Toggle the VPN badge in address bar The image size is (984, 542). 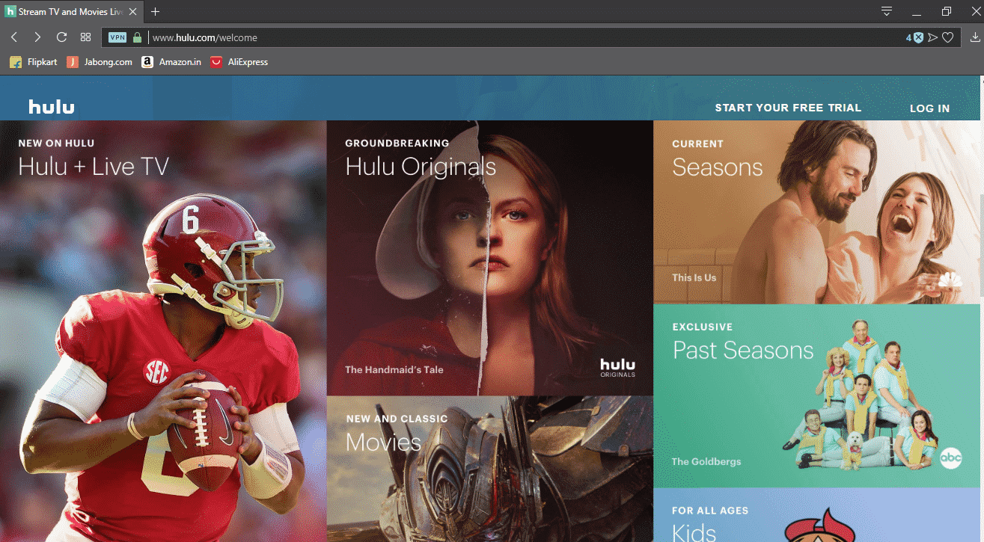coord(117,37)
